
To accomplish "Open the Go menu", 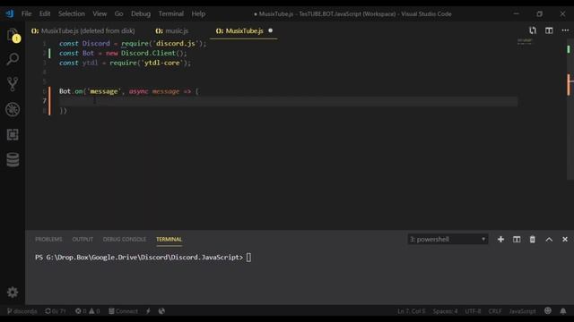I will [118, 14].
